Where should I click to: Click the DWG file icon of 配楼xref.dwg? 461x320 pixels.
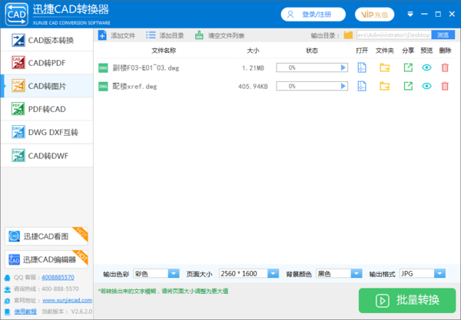[103, 86]
